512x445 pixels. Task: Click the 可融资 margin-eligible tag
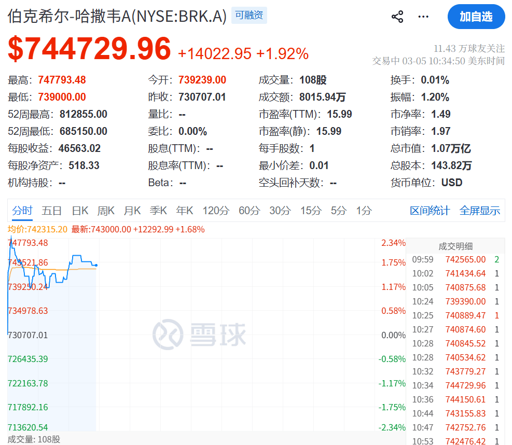coord(248,16)
